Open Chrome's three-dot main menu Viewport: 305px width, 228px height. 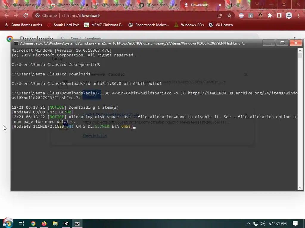click(298, 15)
